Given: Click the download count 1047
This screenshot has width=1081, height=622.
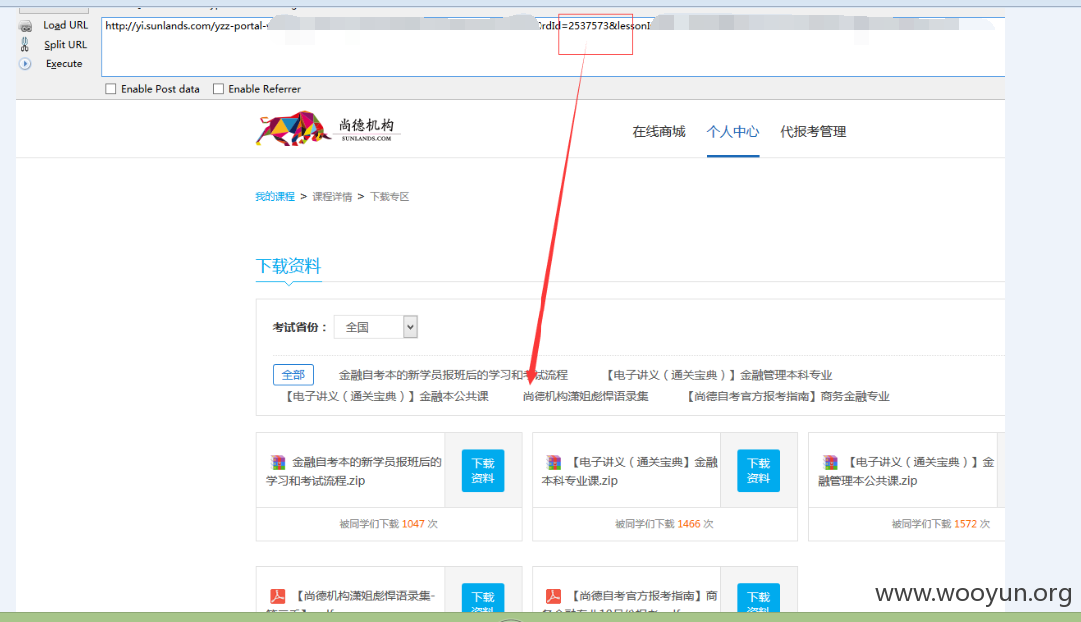Looking at the screenshot, I should click(x=413, y=524).
